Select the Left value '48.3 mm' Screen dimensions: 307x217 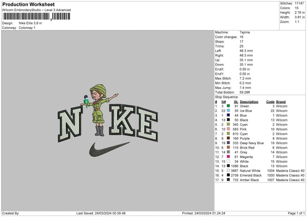coord(246,51)
